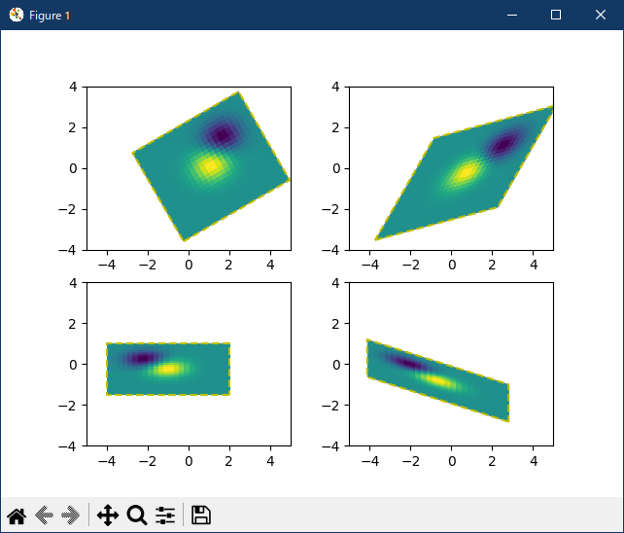This screenshot has height=533, width=624.
Task: Click the 'Figure 1' window title text
Action: pos(50,16)
